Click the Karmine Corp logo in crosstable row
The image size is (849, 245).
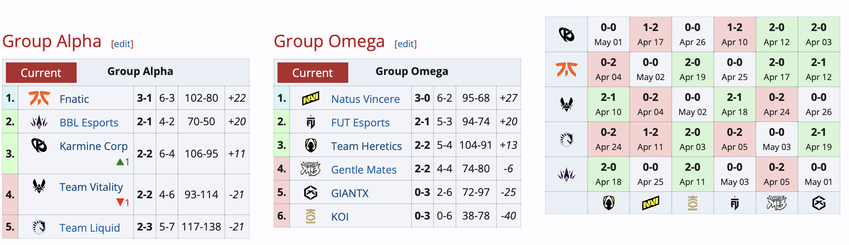(x=566, y=35)
